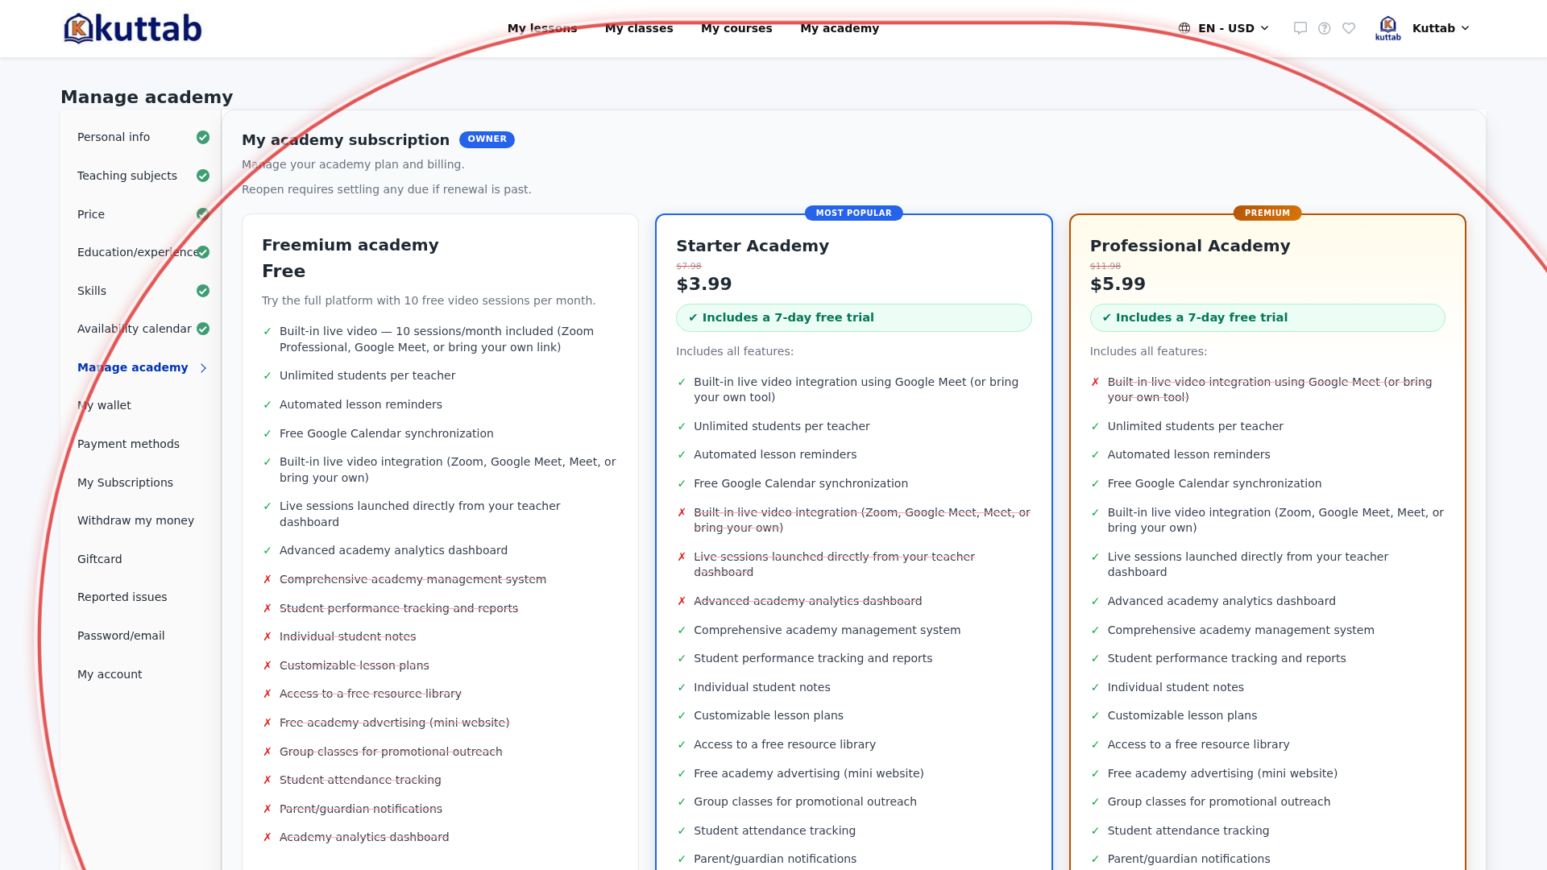Open My courses in the top menu
This screenshot has height=870, width=1547.
[x=736, y=28]
